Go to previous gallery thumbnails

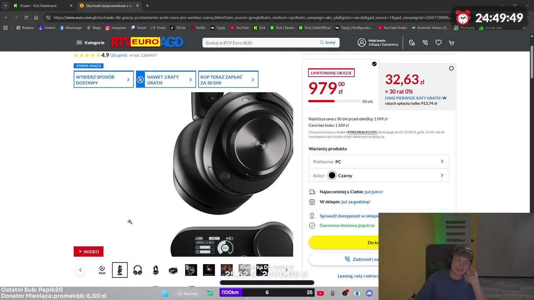(x=80, y=270)
